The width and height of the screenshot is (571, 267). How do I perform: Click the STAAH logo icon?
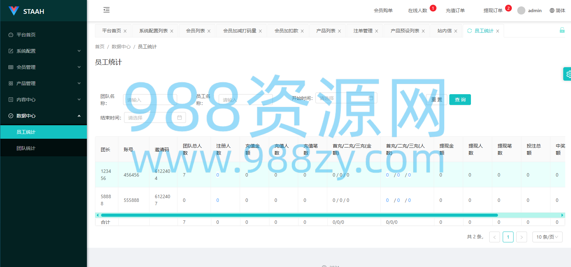click(14, 11)
